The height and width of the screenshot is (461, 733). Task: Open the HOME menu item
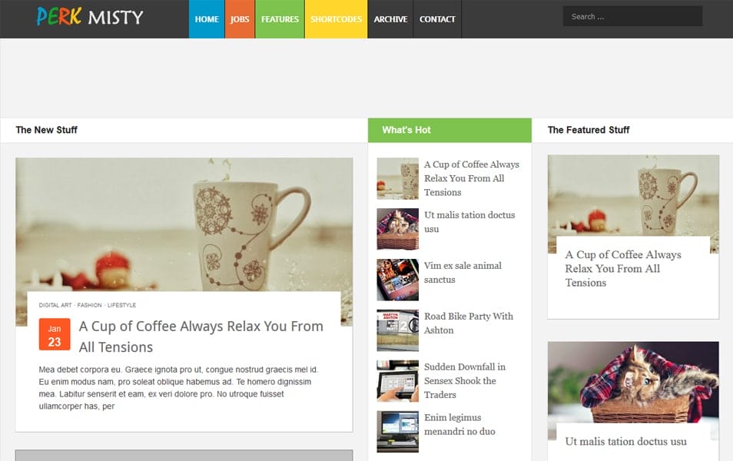coord(206,18)
